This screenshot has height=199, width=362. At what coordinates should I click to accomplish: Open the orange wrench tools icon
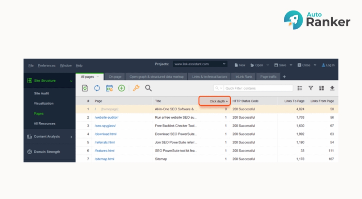pos(136,88)
